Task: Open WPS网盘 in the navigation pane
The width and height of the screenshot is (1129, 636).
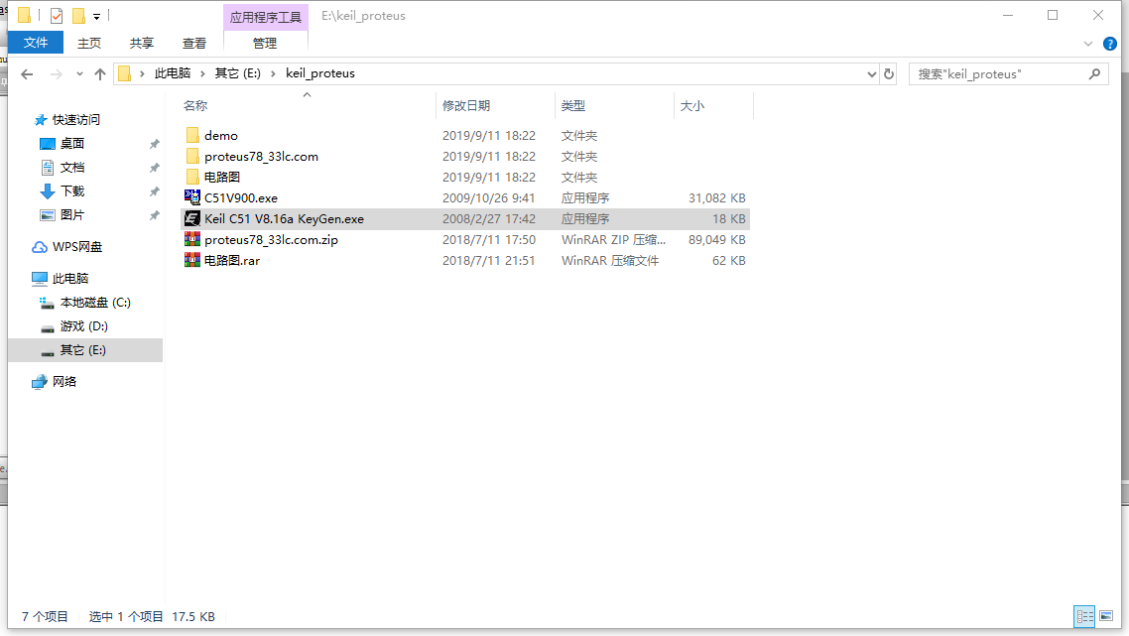Action: point(76,246)
